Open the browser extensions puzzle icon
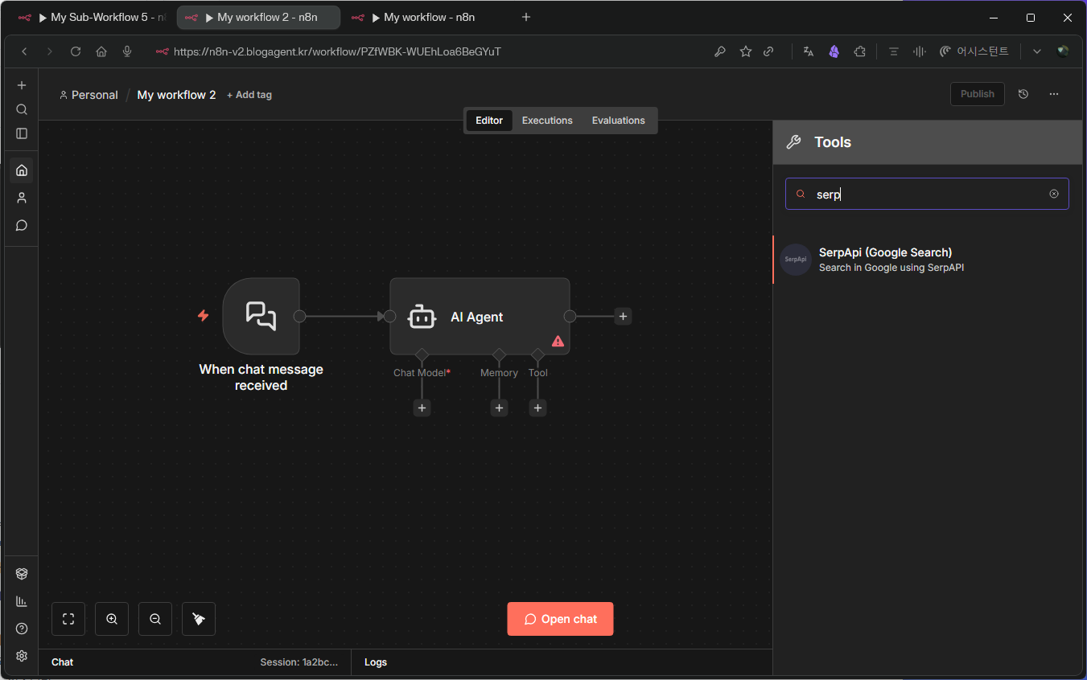 (x=860, y=51)
